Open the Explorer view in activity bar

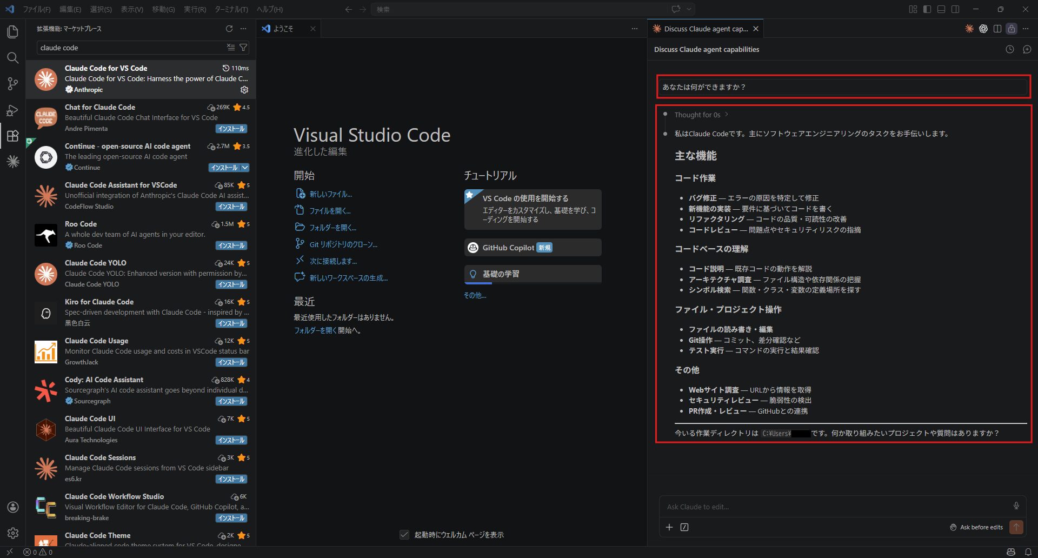pyautogui.click(x=12, y=32)
